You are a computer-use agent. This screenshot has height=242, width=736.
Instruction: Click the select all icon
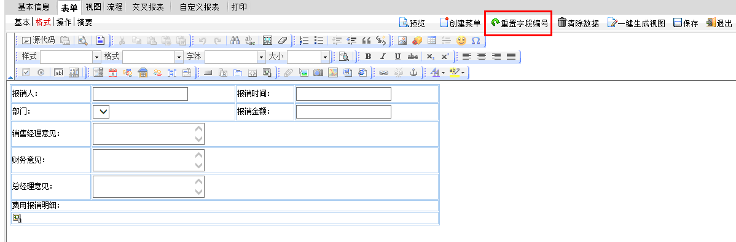coord(267,41)
